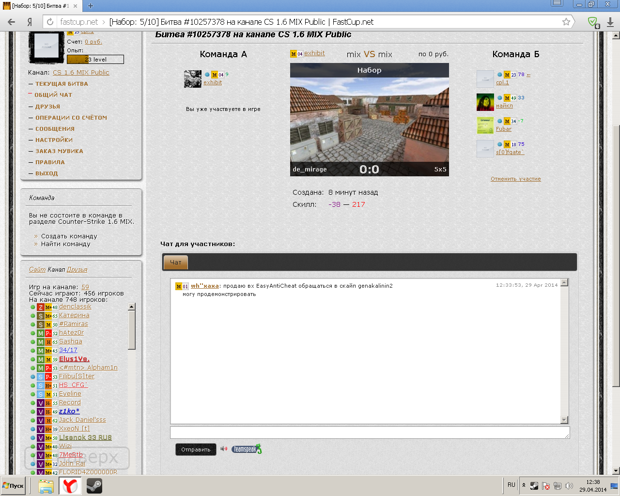The height and width of the screenshot is (496, 620).
Task: Open ПРАВИЛА menu item
Action: coord(50,162)
